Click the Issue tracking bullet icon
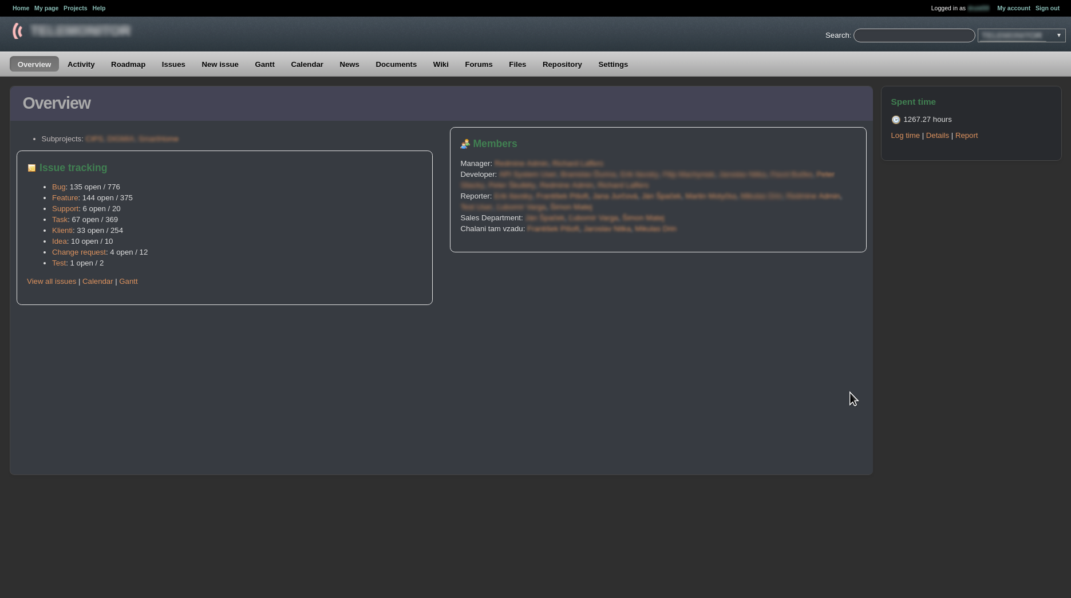 [x=32, y=168]
